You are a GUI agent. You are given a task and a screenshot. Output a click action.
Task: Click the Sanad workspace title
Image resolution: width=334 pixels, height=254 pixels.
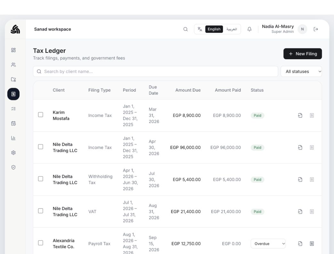pyautogui.click(x=53, y=29)
